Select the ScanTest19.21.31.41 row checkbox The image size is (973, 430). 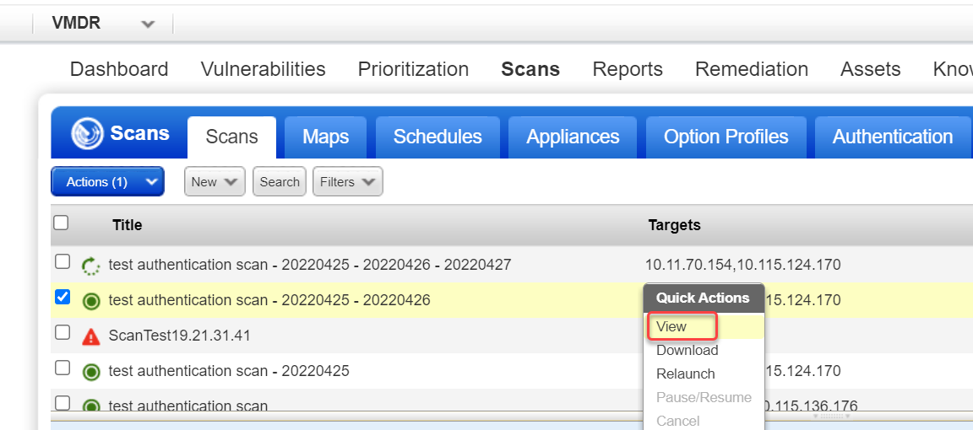point(63,332)
